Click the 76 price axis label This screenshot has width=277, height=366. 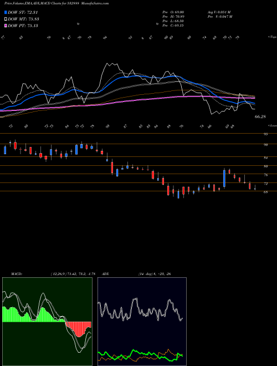click(x=265, y=175)
